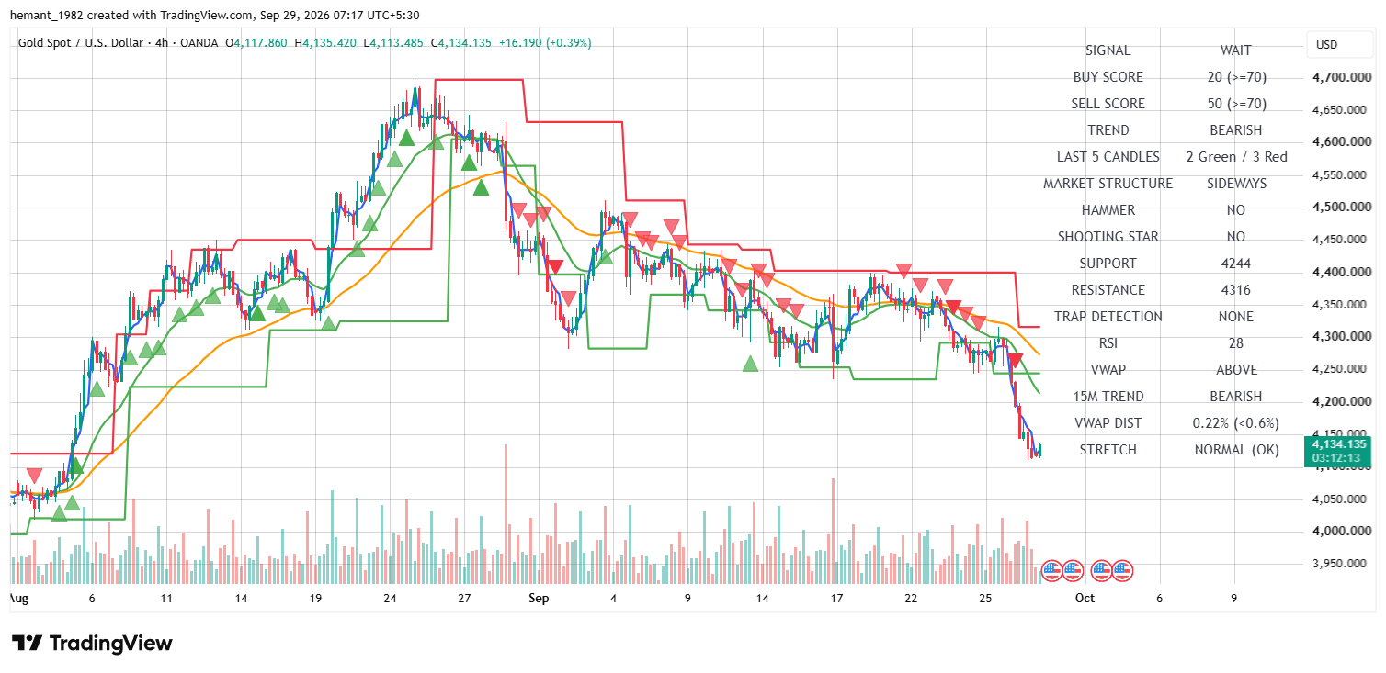Click the low value L4,113.485
The height and width of the screenshot is (673, 1386).
[393, 43]
